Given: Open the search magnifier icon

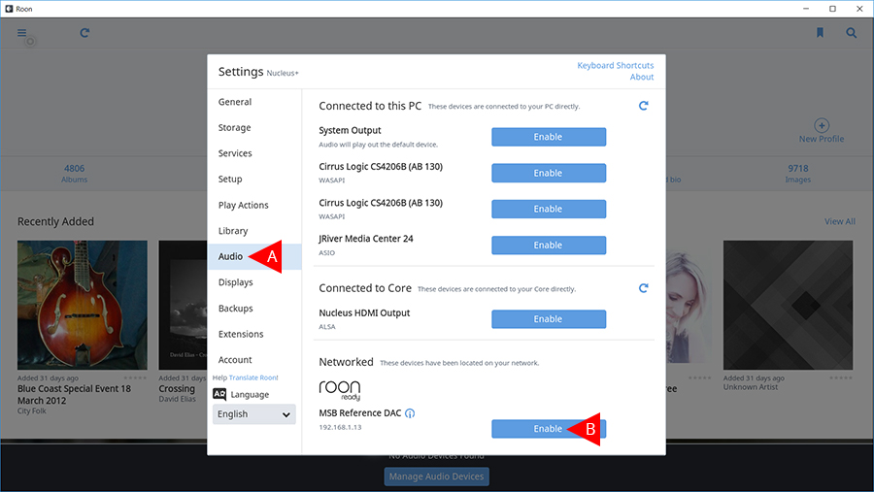Looking at the screenshot, I should click(x=851, y=33).
